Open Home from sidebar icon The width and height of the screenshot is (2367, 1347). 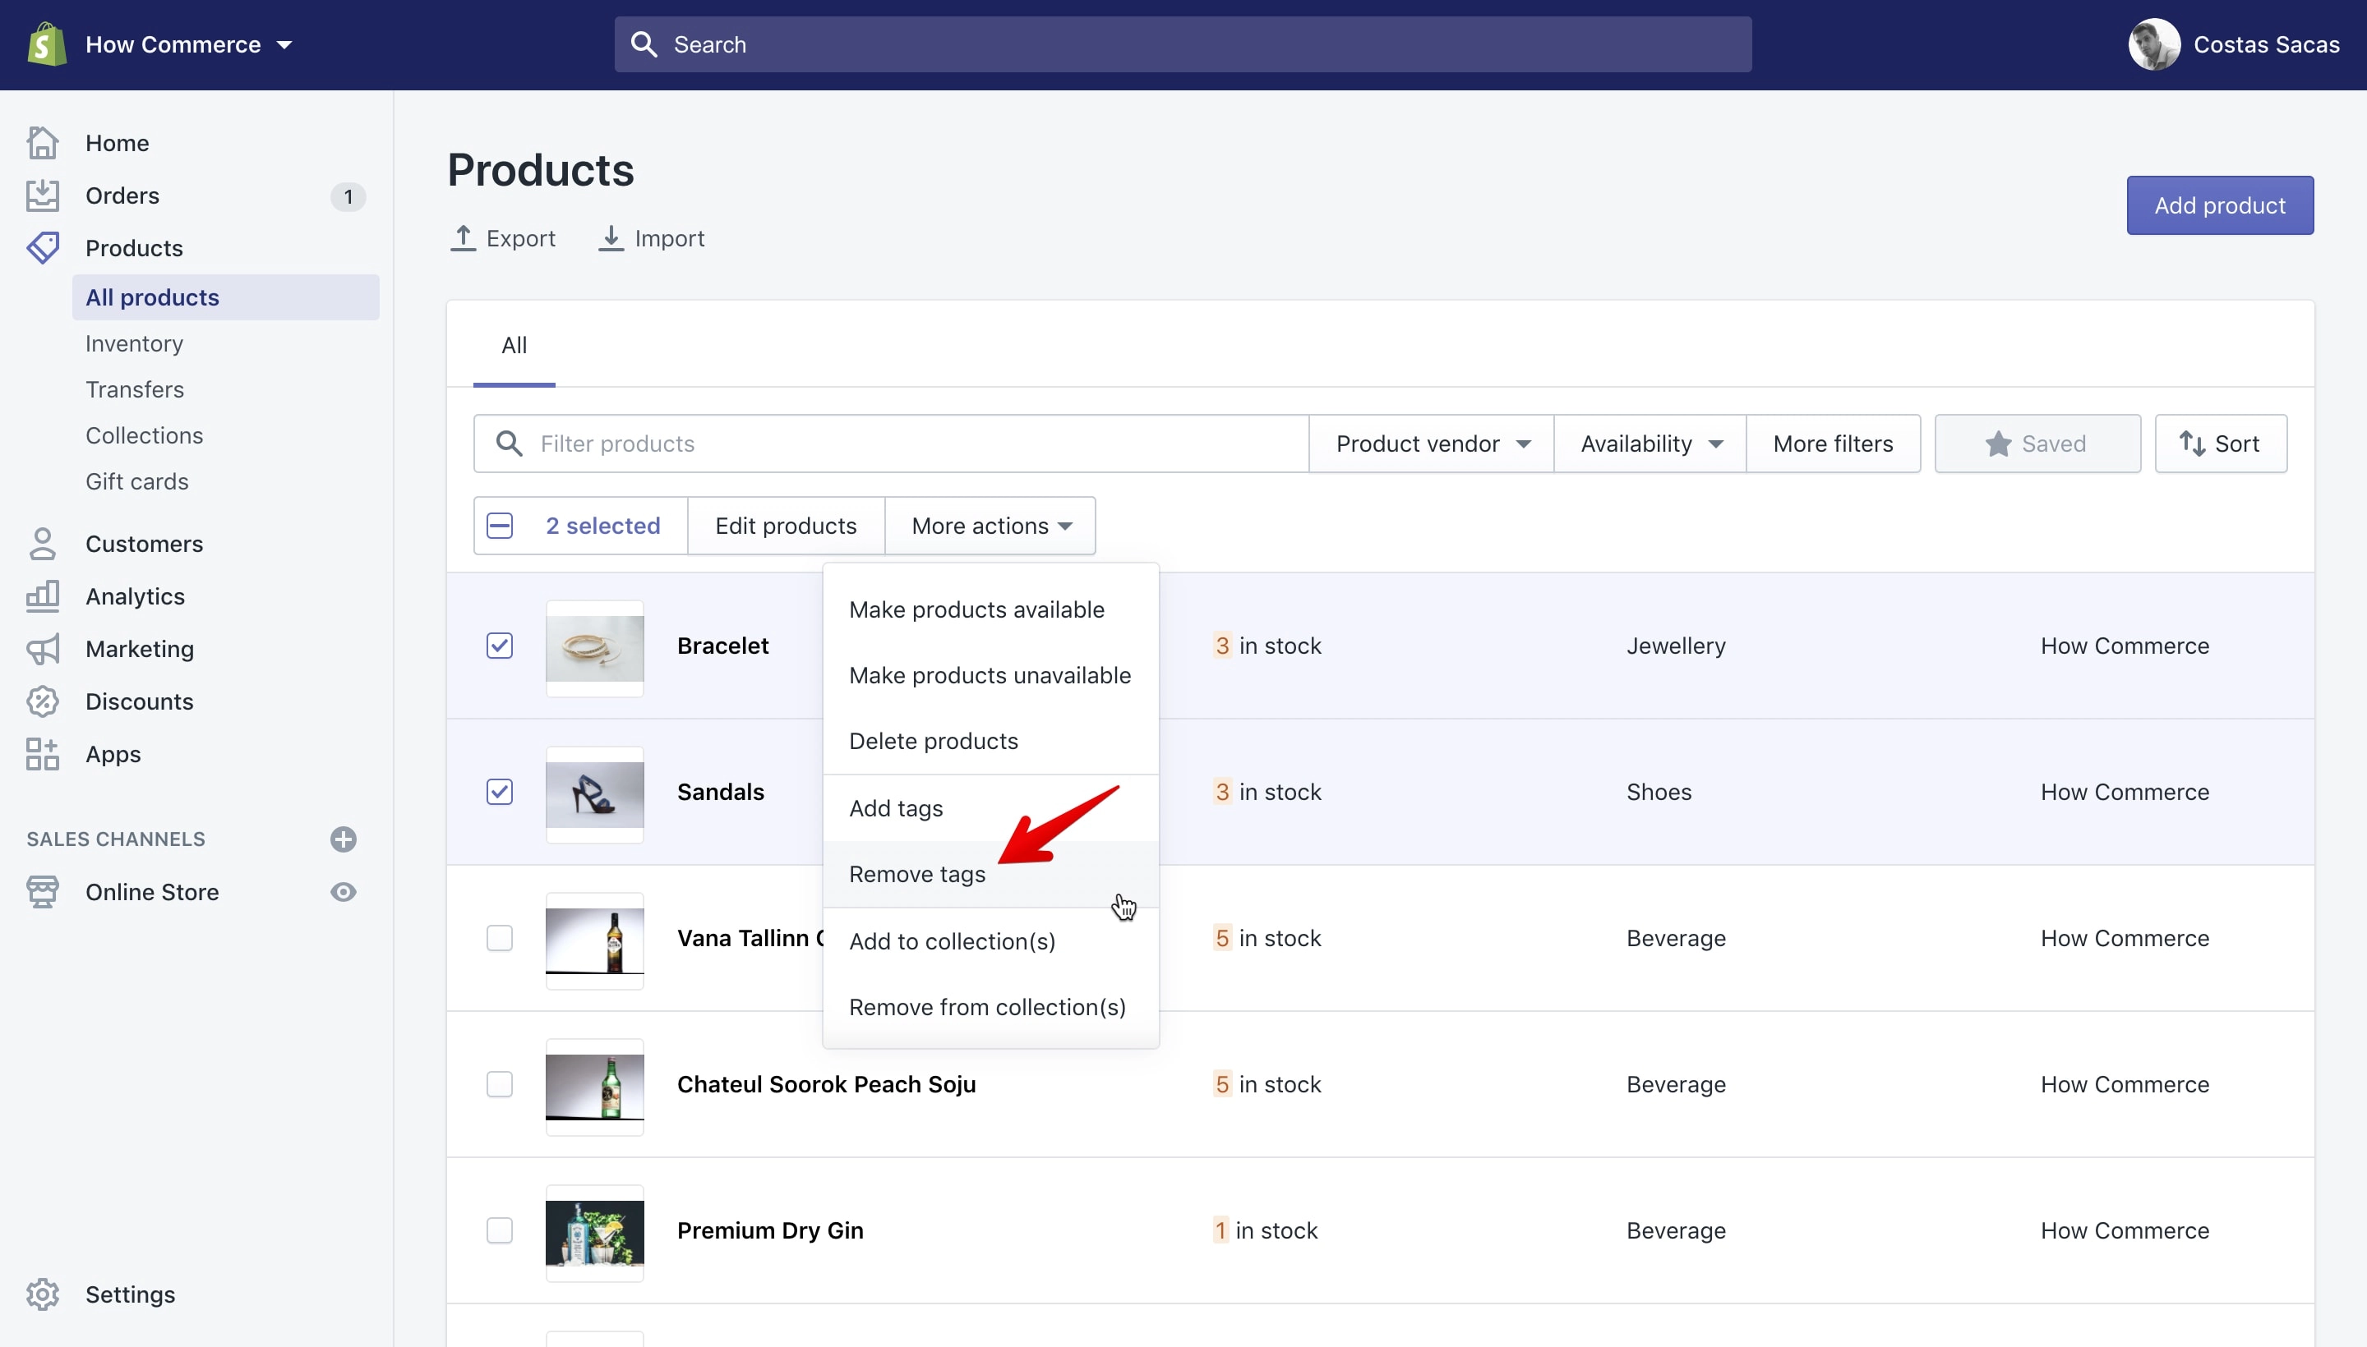(43, 142)
